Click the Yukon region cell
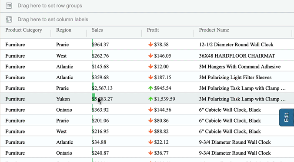This screenshot has height=162, width=294. (63, 99)
